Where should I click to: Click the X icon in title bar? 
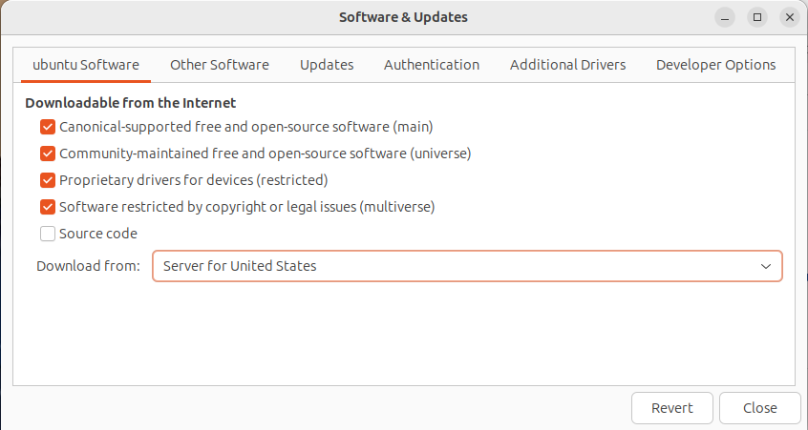click(x=789, y=17)
